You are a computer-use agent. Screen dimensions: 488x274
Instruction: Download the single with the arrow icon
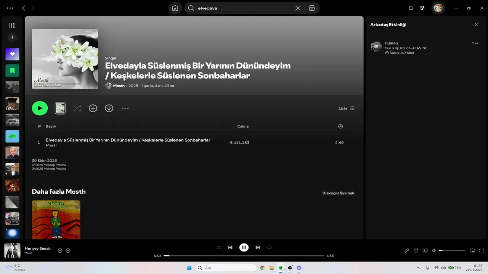109,108
